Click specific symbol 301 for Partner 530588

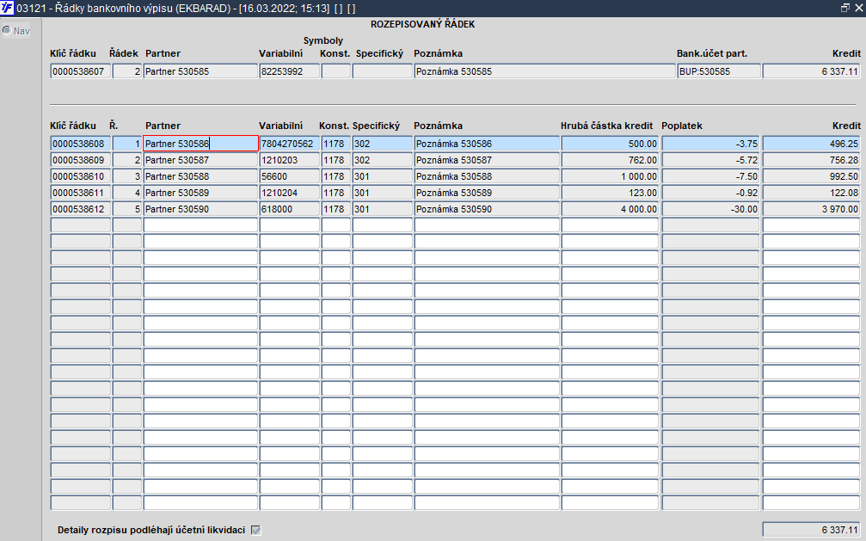(382, 176)
